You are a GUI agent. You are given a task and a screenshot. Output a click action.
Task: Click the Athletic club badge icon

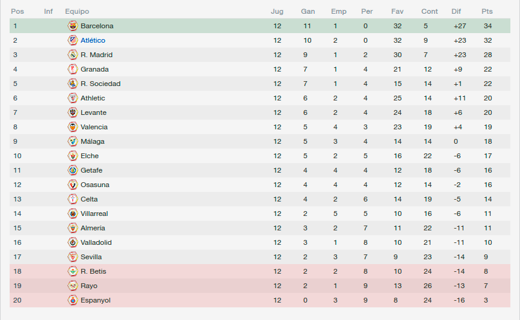[x=73, y=98]
